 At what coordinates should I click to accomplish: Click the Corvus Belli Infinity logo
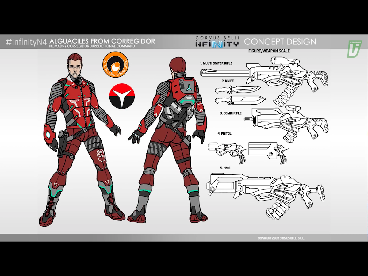[x=217, y=41]
